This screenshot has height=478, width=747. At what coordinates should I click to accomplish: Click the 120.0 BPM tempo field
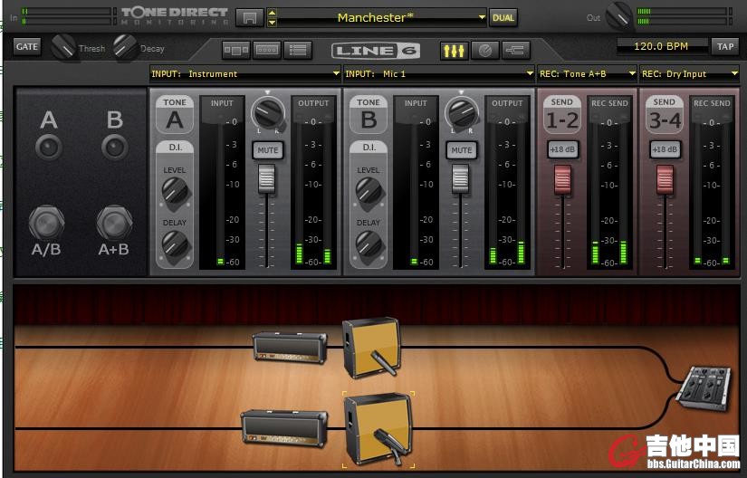[661, 46]
